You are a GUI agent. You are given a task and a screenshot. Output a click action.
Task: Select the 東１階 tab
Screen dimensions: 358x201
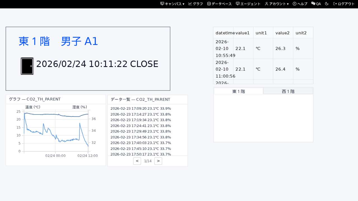click(x=239, y=91)
